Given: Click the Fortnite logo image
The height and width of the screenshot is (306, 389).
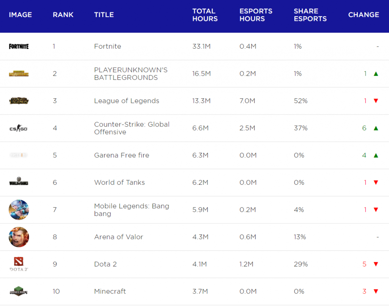Looking at the screenshot, I should [x=19, y=46].
